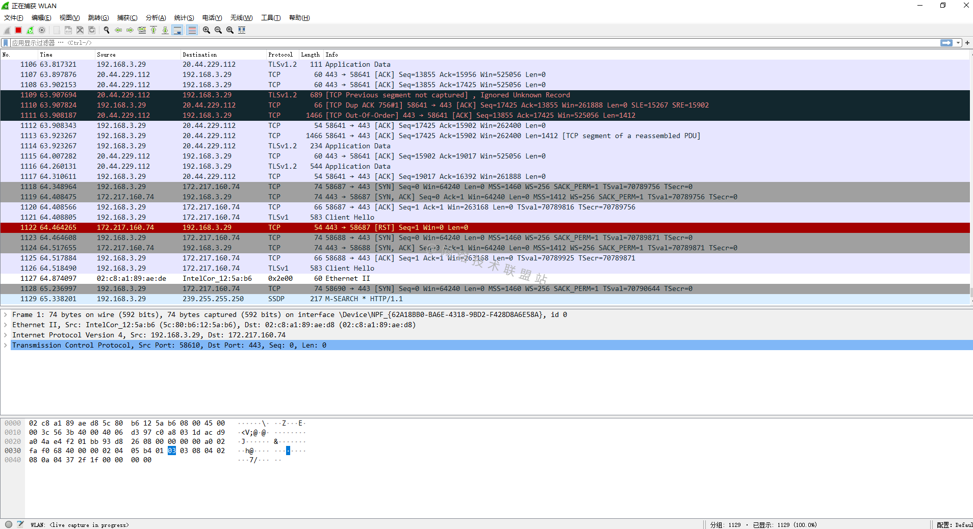The image size is (973, 529).
Task: Click in the display filter input field
Action: 474,43
